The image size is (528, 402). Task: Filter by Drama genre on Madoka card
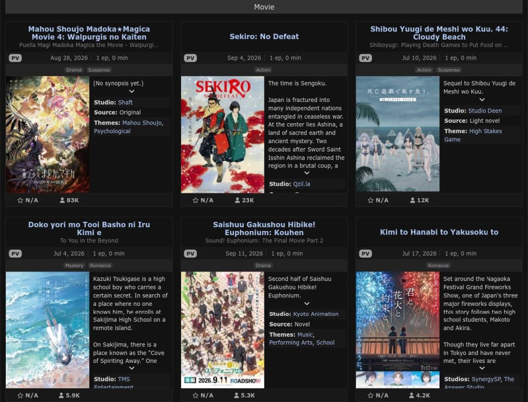[74, 70]
